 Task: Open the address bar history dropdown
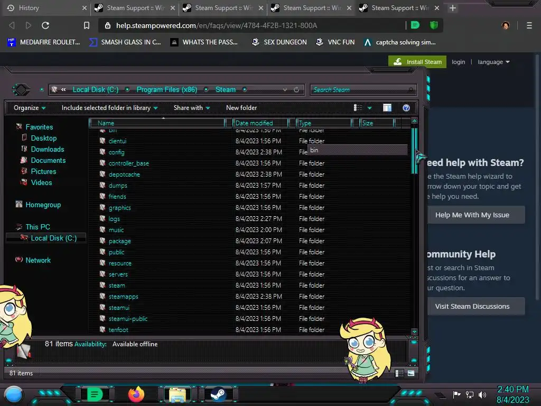tap(285, 90)
